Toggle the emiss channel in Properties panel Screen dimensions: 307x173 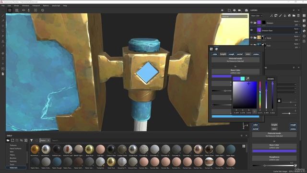pos(293,129)
